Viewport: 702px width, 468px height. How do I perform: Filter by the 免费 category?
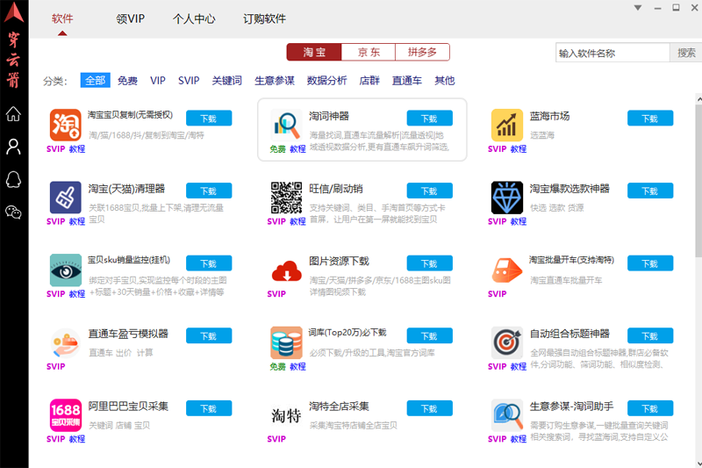point(127,81)
